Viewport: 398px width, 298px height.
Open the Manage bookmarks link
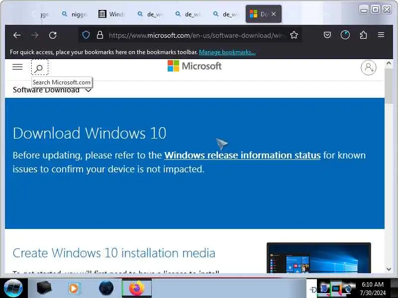(227, 52)
